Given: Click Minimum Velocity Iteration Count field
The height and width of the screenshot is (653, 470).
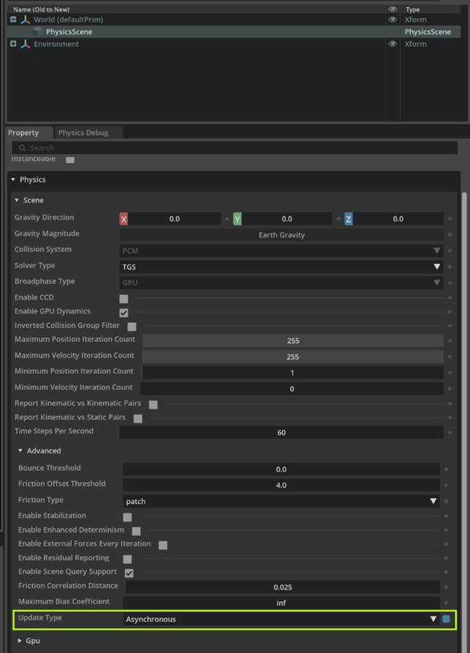Looking at the screenshot, I should (x=292, y=389).
